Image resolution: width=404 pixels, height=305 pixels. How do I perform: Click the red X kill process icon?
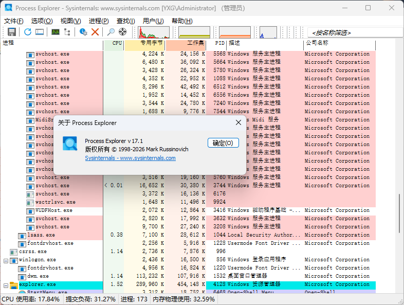coord(95,32)
